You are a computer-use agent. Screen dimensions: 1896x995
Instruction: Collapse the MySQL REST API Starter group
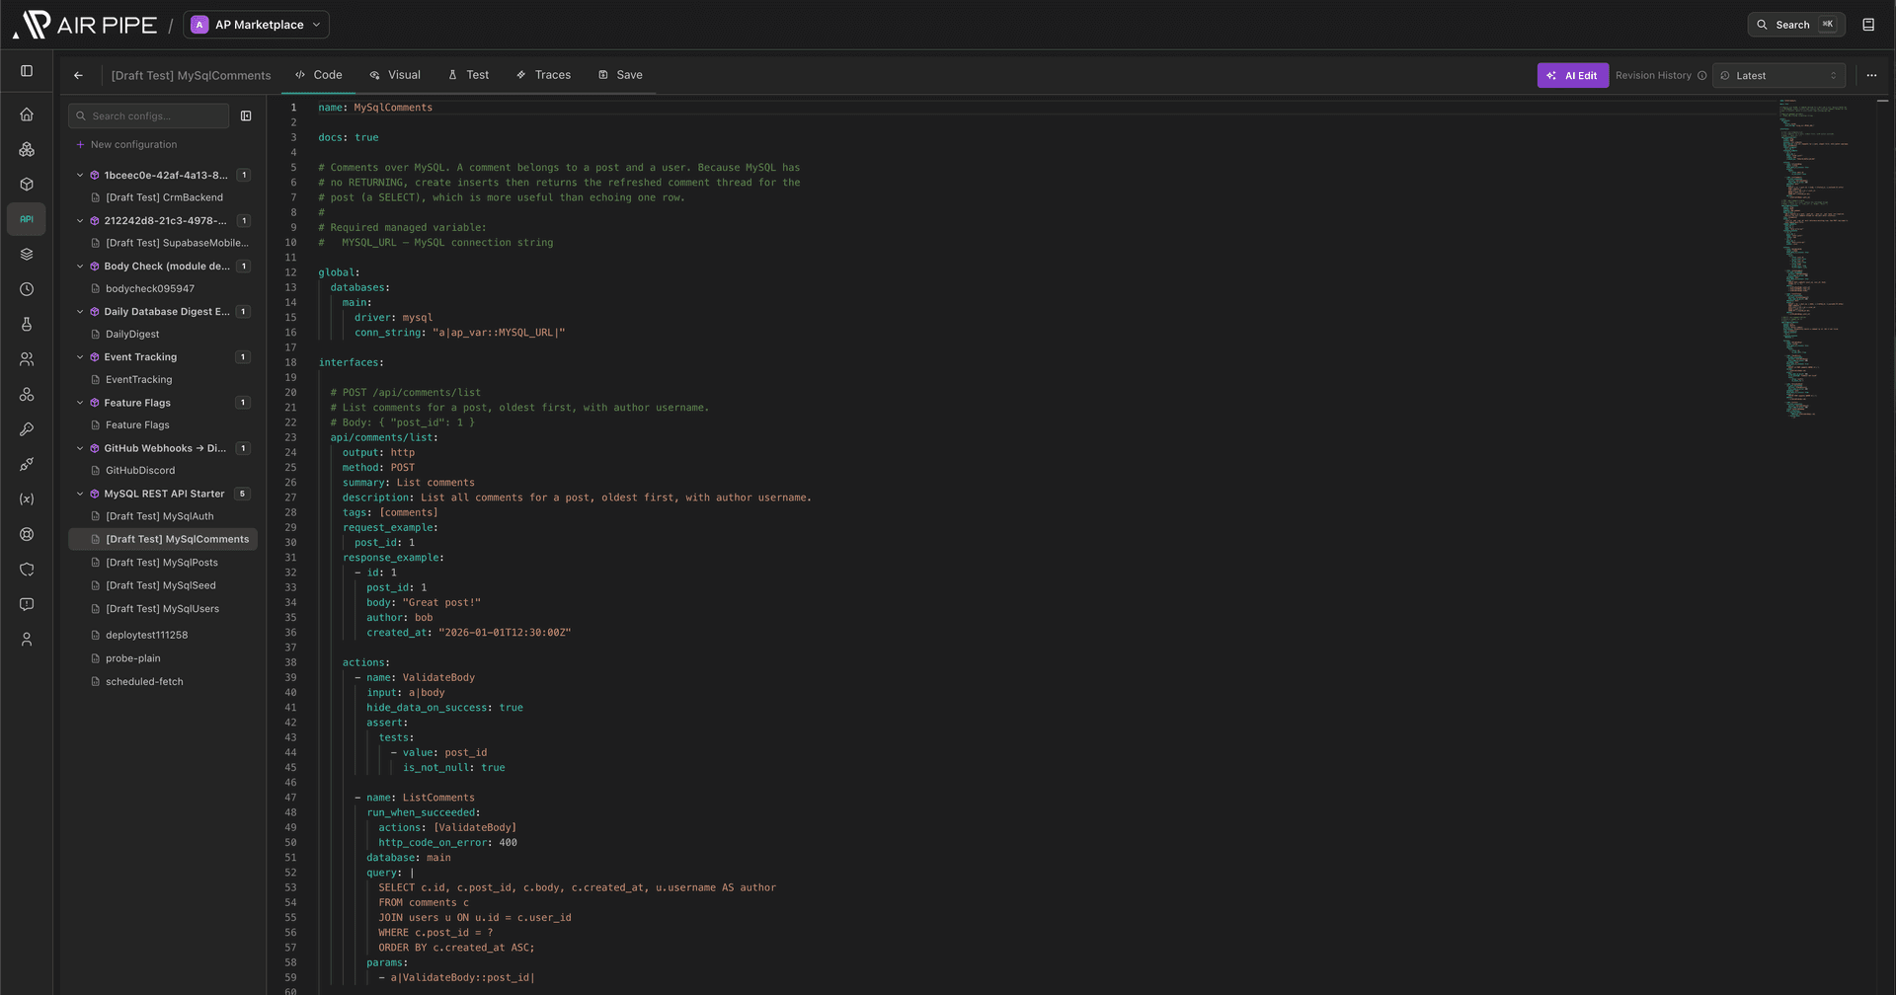pos(80,494)
